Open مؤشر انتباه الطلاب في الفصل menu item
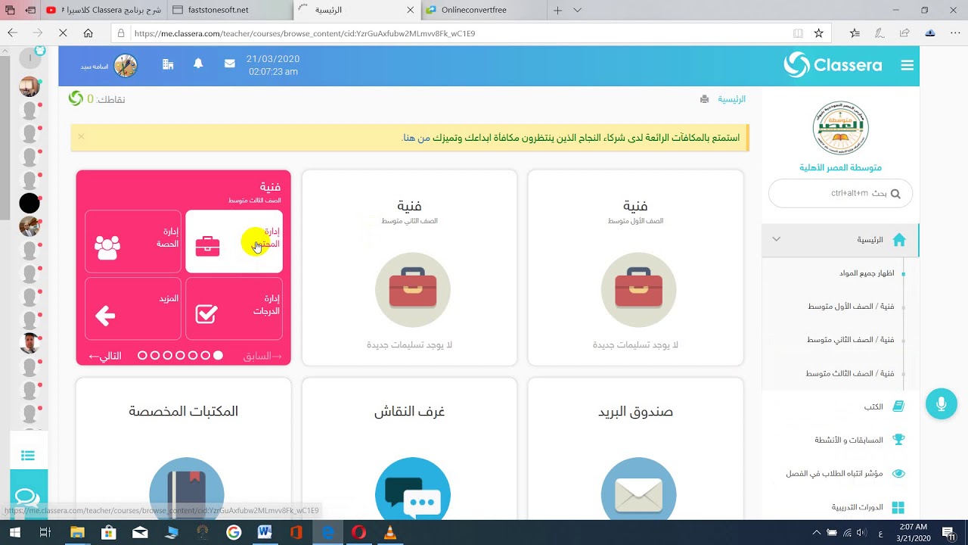This screenshot has height=545, width=968. [x=834, y=473]
